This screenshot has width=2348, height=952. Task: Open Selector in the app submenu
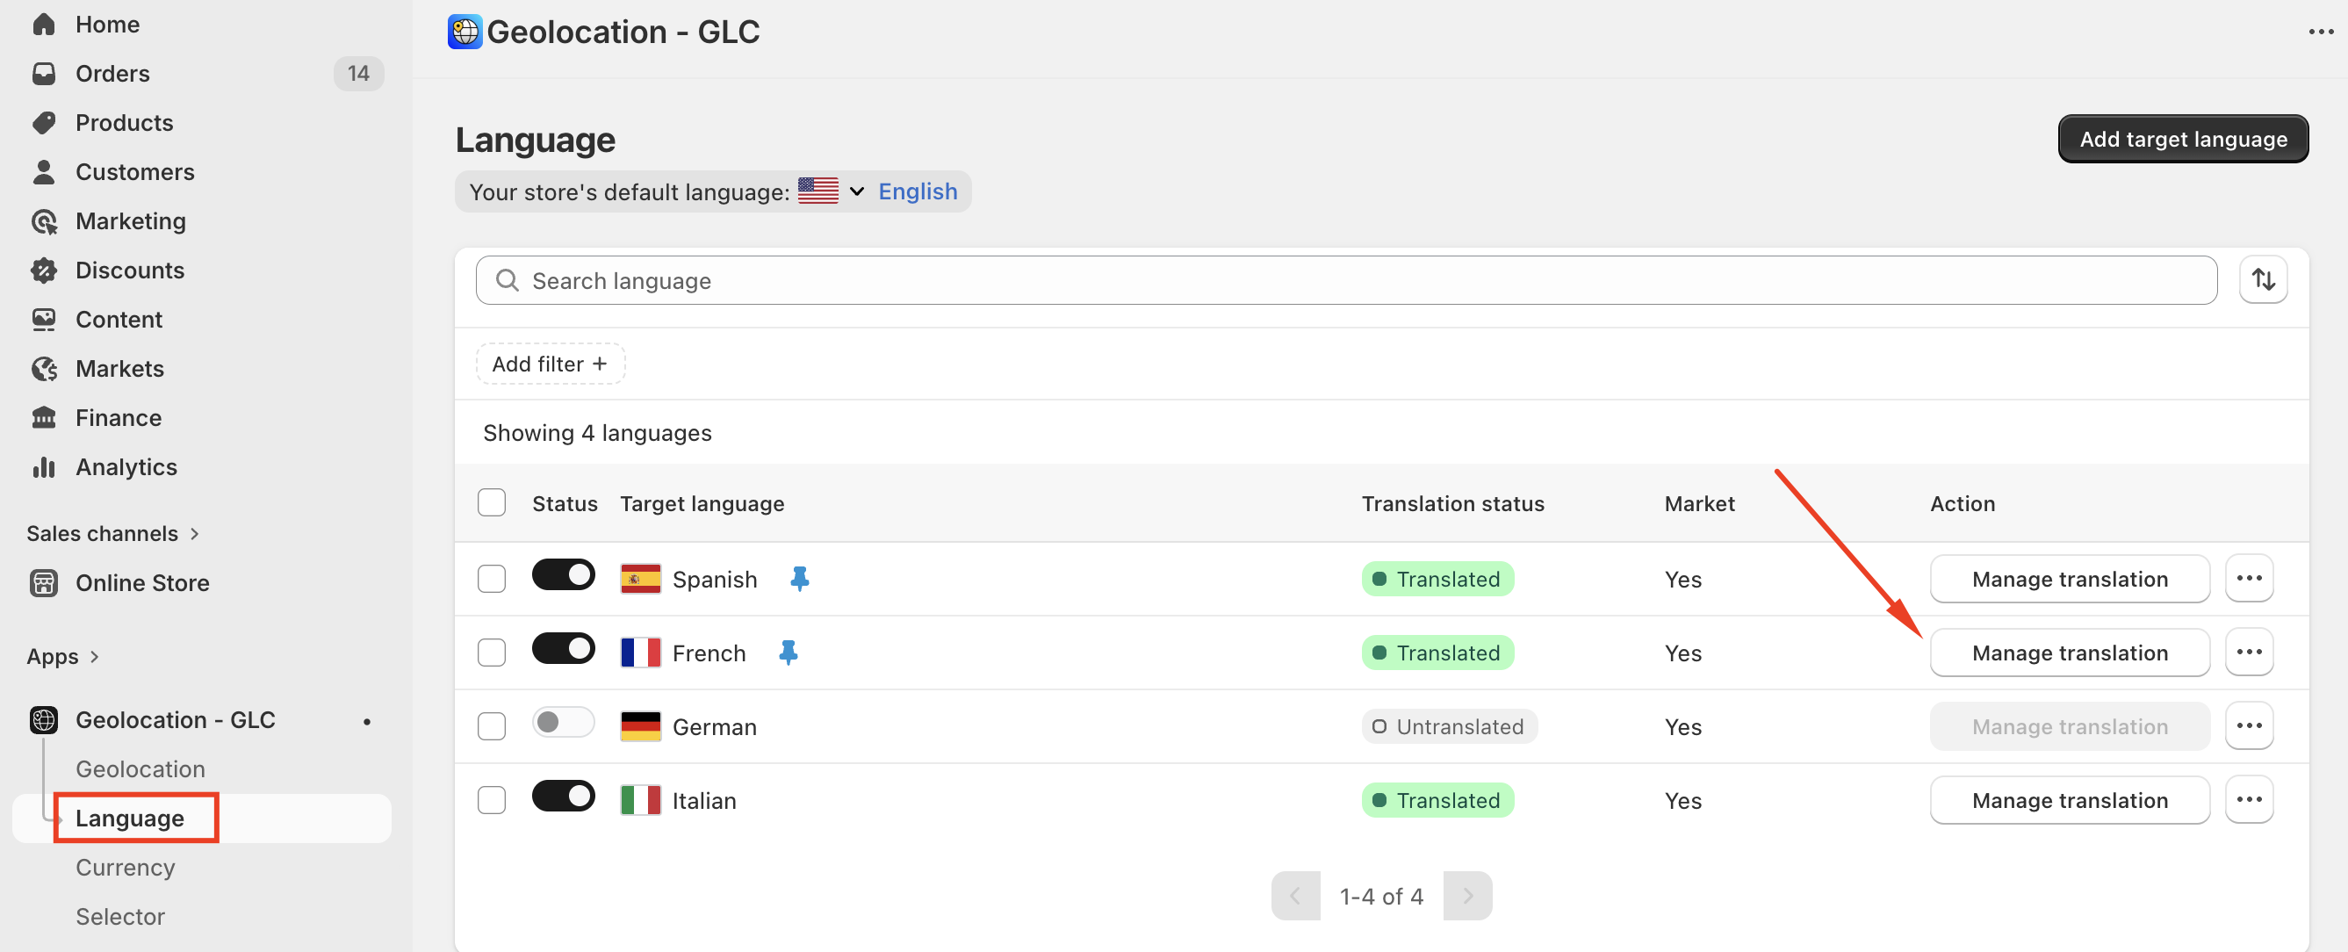coord(120,917)
